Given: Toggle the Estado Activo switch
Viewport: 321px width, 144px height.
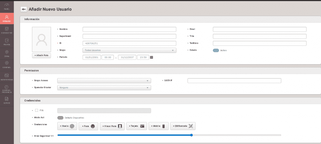Looking at the screenshot, I should 216,50.
